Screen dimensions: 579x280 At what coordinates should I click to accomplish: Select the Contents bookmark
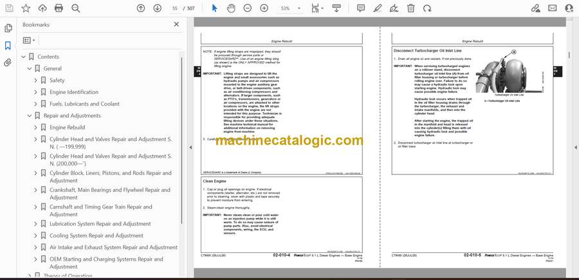click(48, 57)
